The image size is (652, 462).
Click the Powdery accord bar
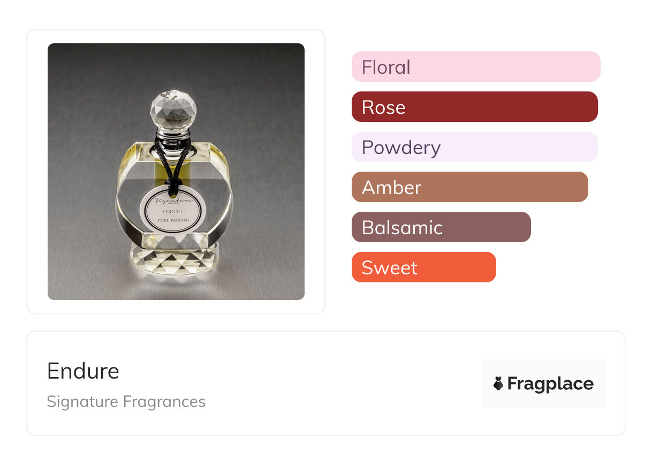pos(474,147)
